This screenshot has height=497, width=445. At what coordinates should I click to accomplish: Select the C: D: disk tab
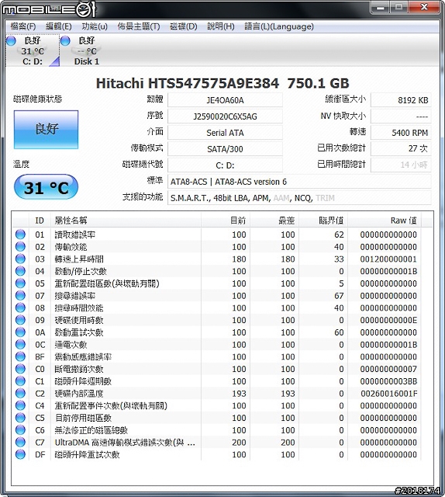pos(33,50)
